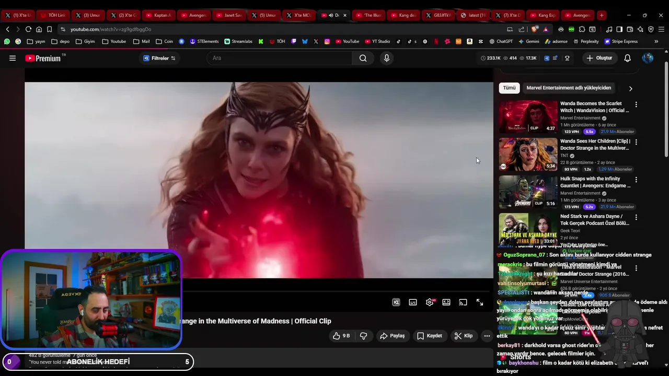Create a clip with Klip button
The image size is (669, 376).
pos(464,336)
